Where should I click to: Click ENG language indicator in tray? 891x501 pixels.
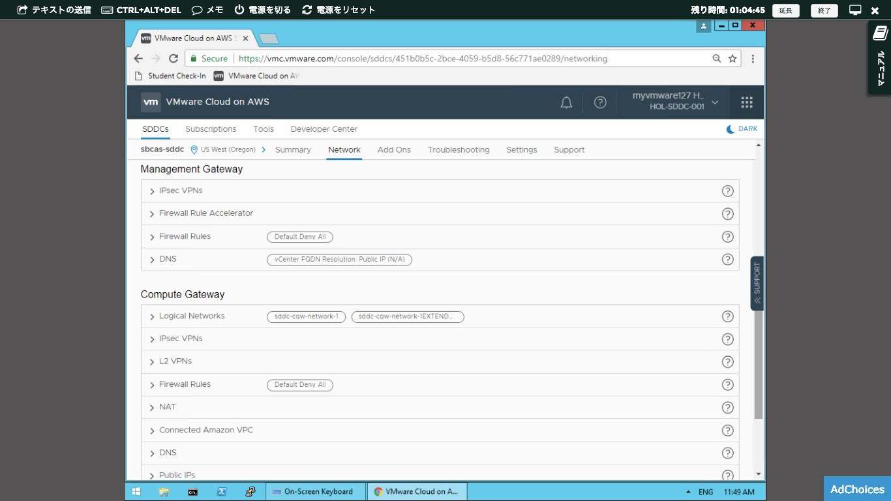706,492
